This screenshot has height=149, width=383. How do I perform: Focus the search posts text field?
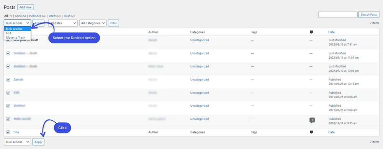coord(338,14)
